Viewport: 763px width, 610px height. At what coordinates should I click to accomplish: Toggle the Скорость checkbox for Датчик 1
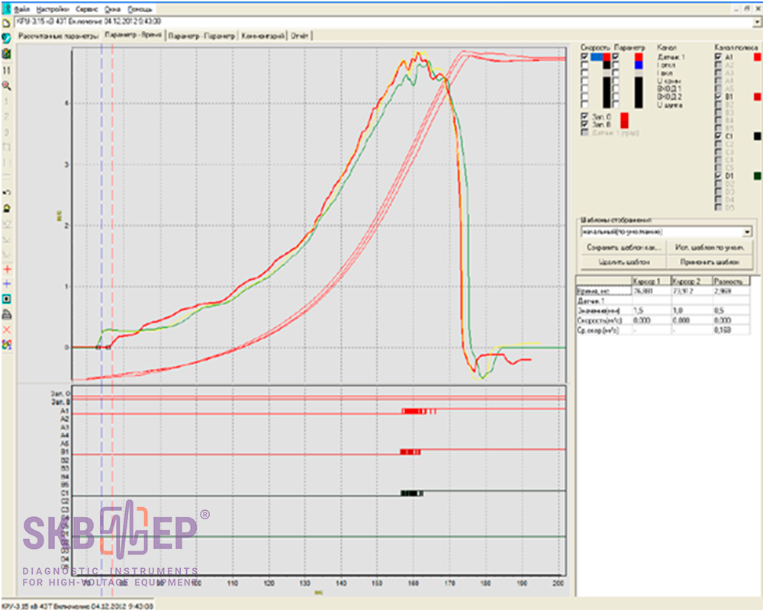click(584, 57)
